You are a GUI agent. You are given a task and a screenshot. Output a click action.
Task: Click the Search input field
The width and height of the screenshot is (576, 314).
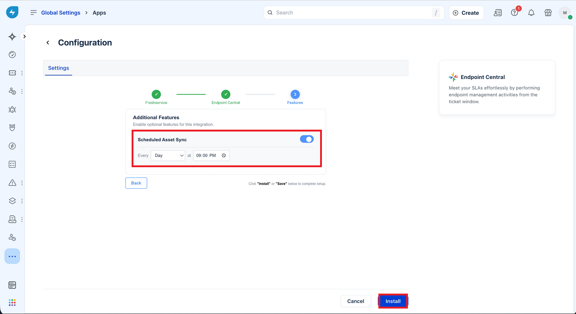[x=354, y=12]
